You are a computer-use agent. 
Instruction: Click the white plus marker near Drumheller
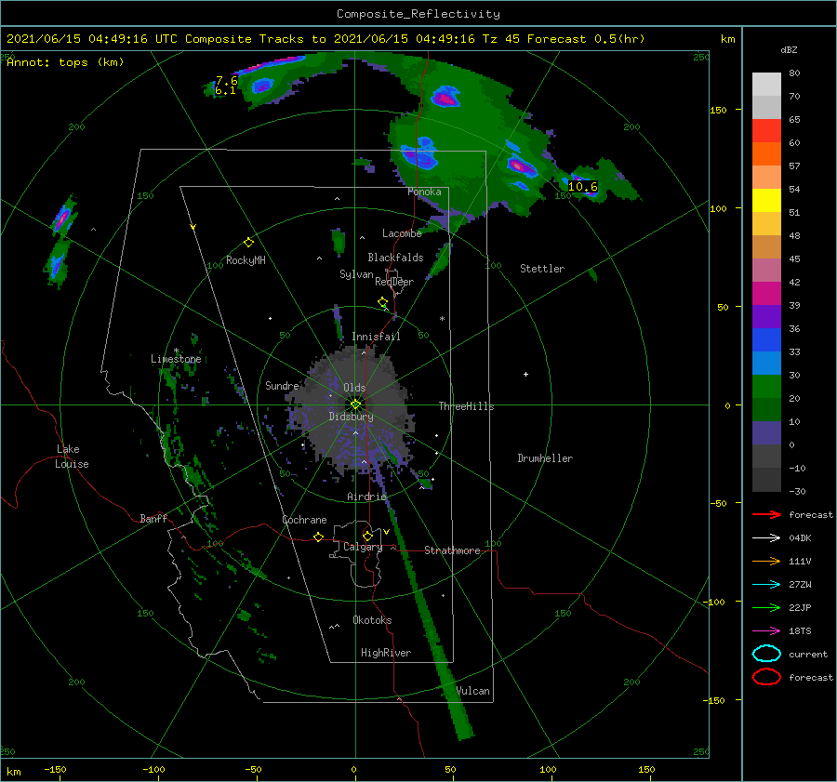pos(525,374)
